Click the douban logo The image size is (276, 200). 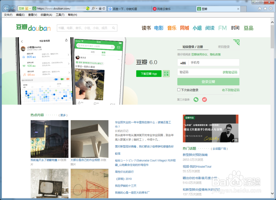(33, 28)
